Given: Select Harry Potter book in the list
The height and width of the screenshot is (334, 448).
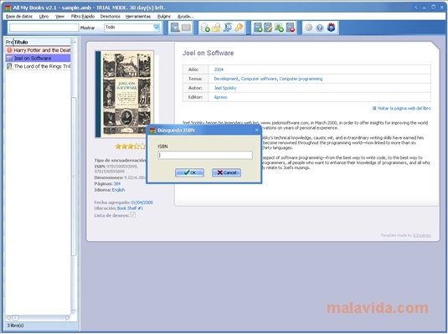Looking at the screenshot, I should pos(38,50).
